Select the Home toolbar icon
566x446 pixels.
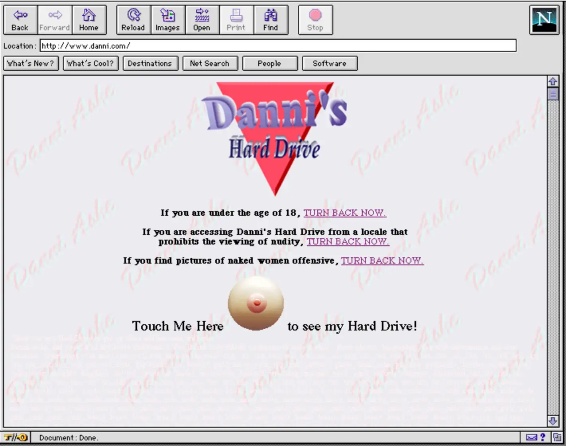tap(89, 19)
